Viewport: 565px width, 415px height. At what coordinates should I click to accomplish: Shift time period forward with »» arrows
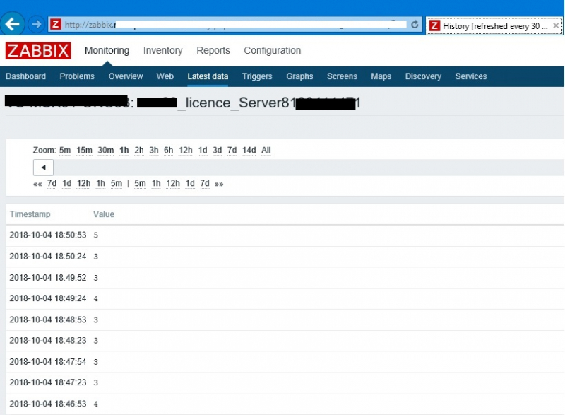pyautogui.click(x=219, y=184)
